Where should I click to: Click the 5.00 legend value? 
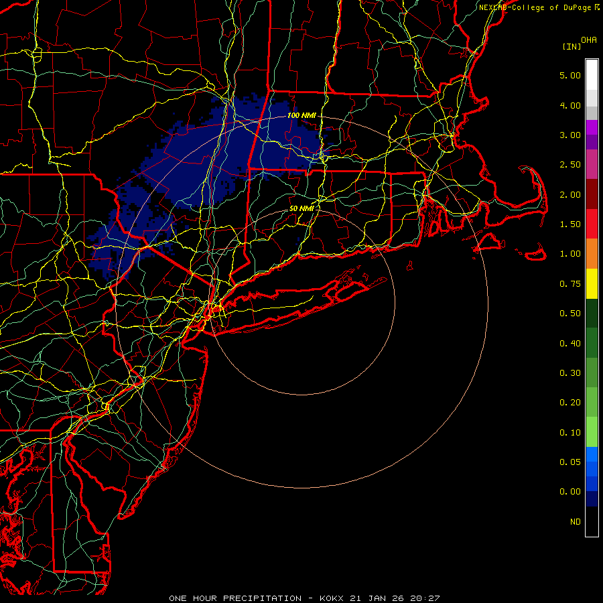click(x=570, y=75)
